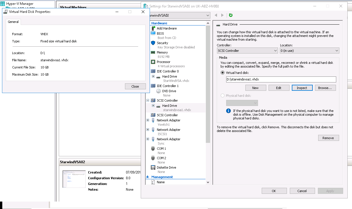Viewport: 352px width, 209px height.
Task: Click the StarwindVSA02 VM thumbnail preview
Action: click(x=74, y=179)
